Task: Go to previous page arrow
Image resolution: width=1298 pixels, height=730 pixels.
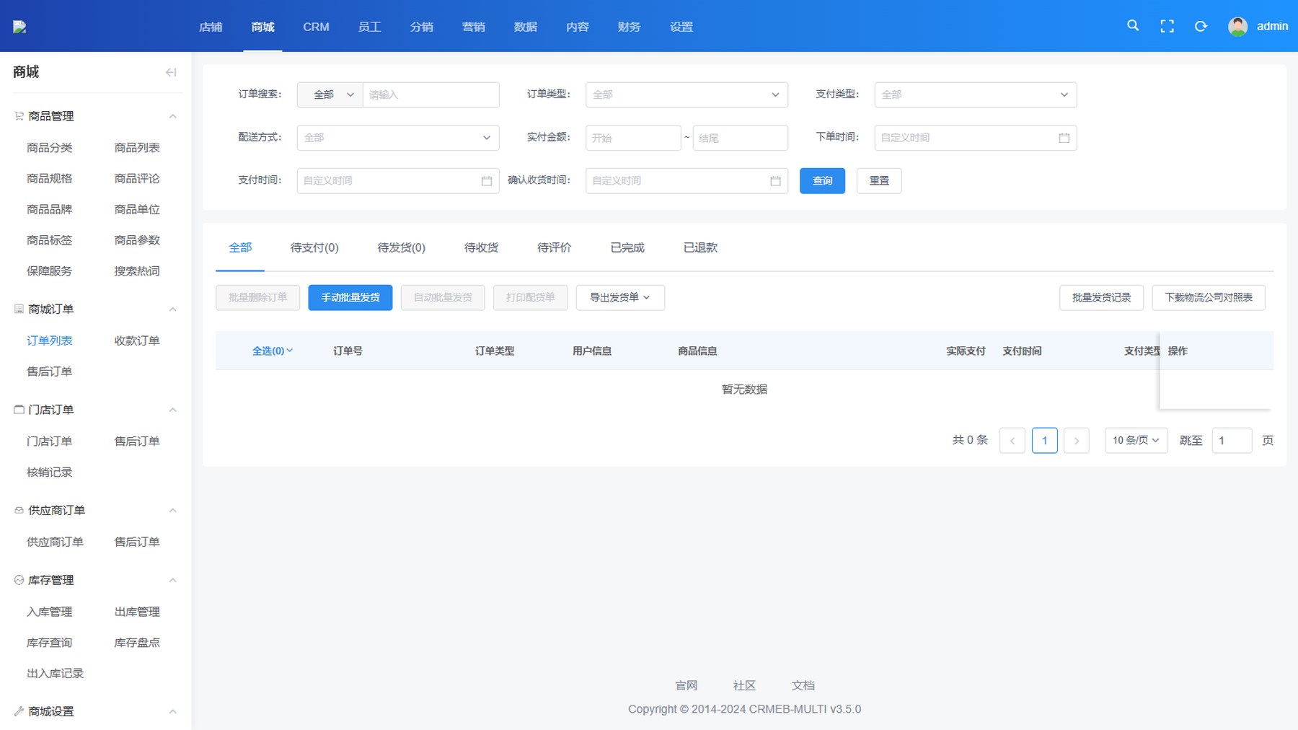Action: coord(1012,441)
